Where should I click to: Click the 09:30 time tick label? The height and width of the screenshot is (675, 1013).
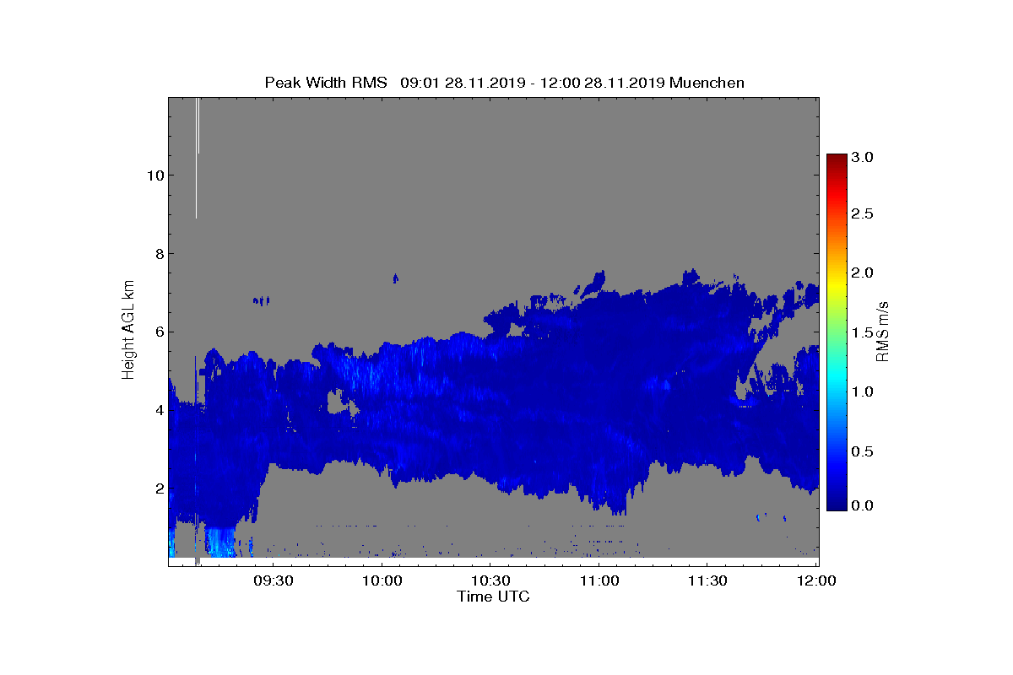[274, 581]
